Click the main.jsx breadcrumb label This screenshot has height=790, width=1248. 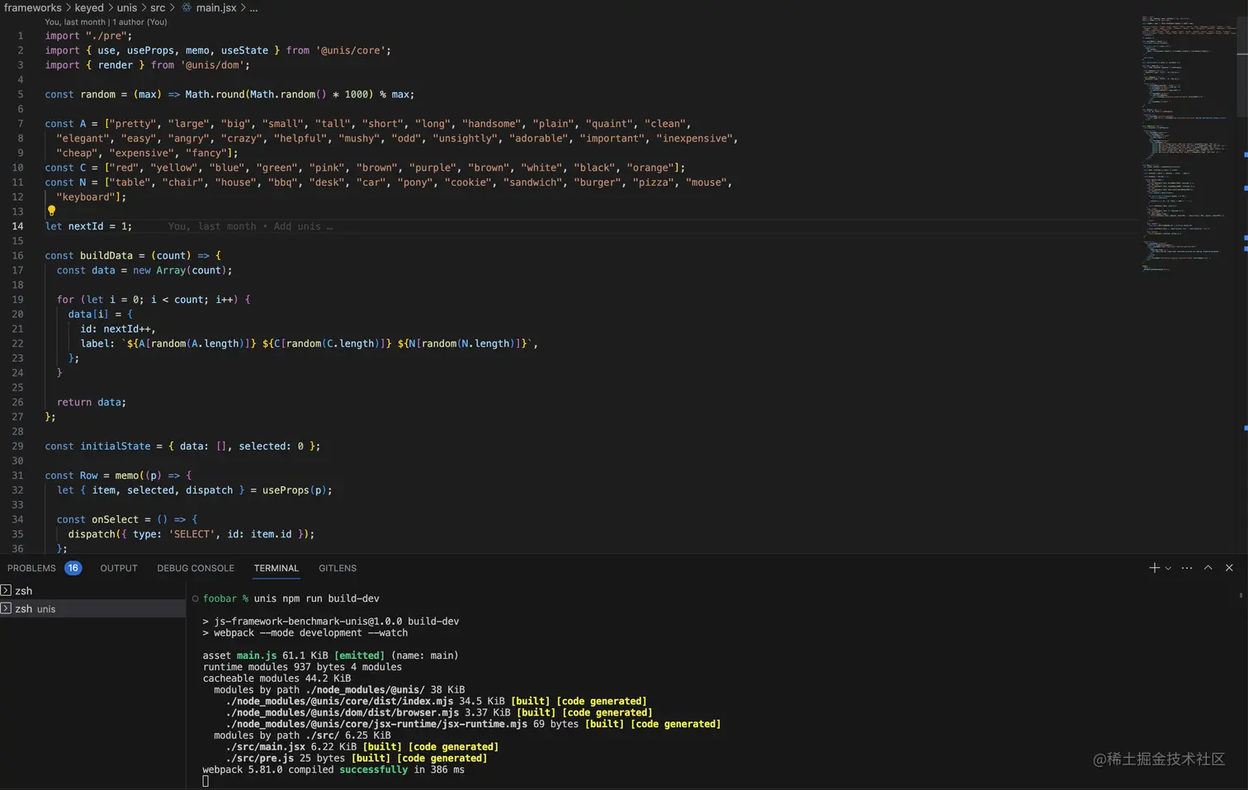[x=216, y=7]
